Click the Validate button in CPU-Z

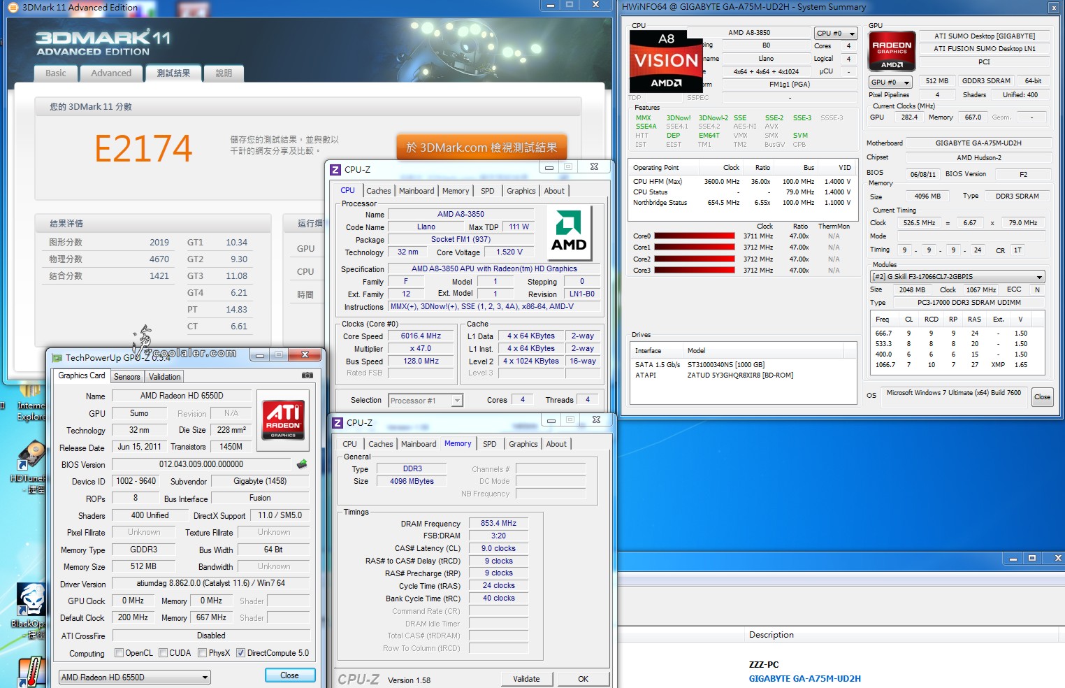526,679
